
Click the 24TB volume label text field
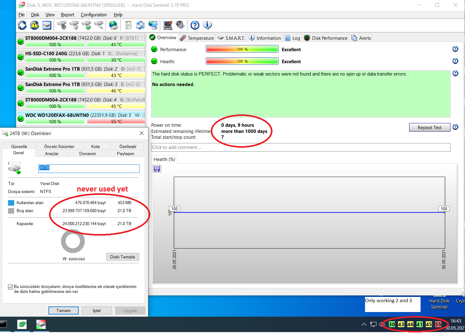point(89,168)
